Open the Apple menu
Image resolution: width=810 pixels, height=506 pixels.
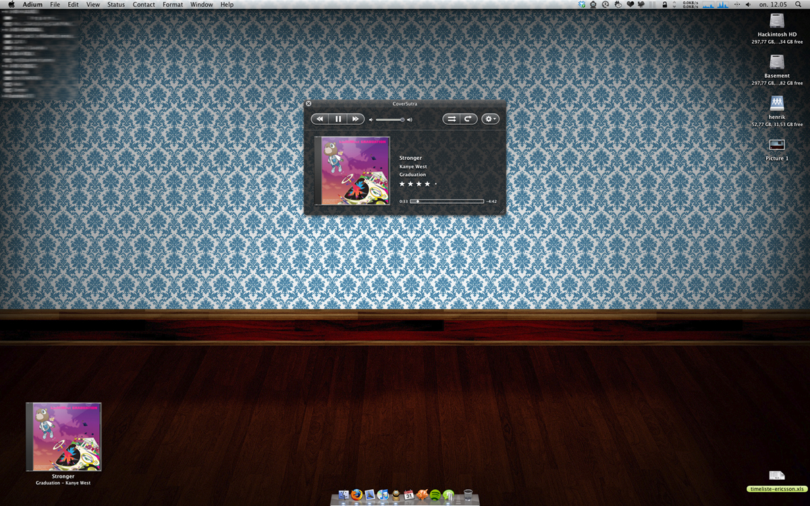[10, 5]
